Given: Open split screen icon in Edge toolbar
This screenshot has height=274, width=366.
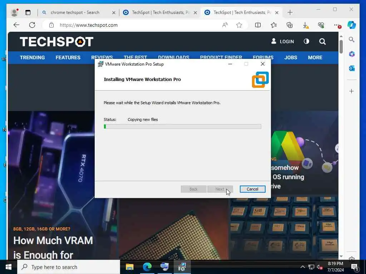Looking at the screenshot, I should (258, 25).
